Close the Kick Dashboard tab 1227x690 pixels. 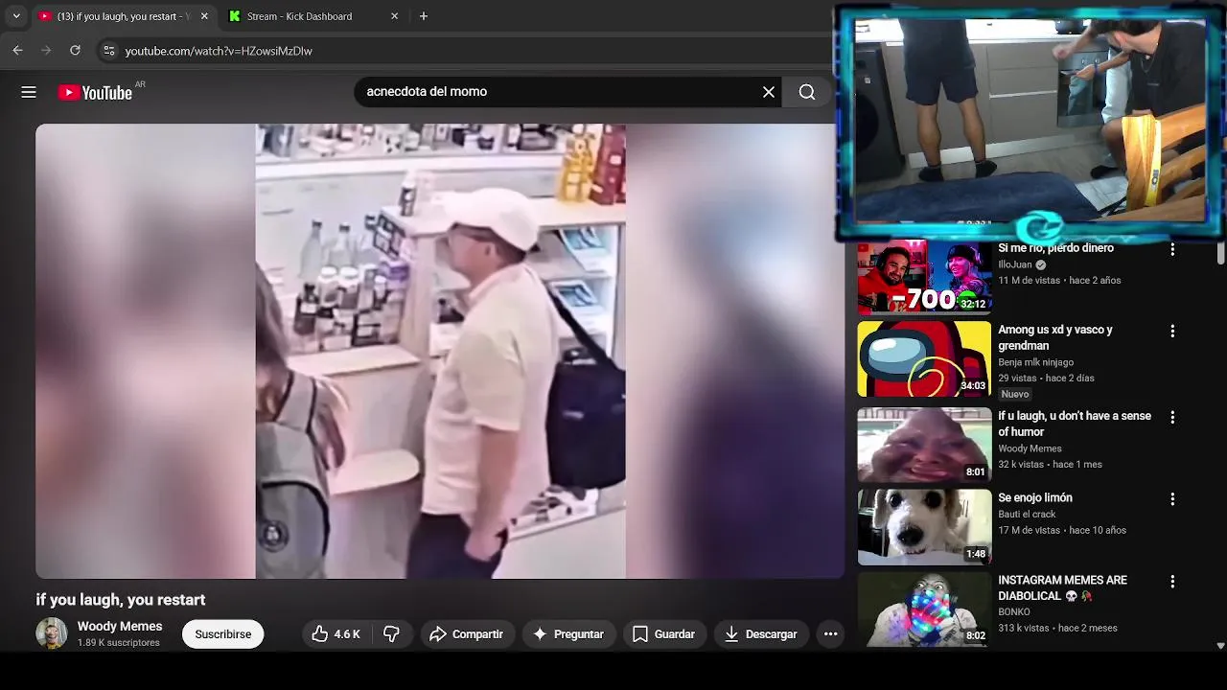click(394, 16)
